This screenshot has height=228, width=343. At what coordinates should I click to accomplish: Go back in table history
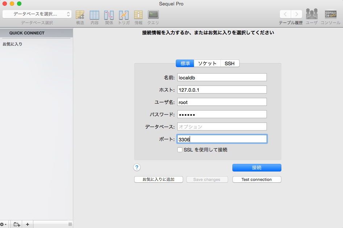point(285,14)
